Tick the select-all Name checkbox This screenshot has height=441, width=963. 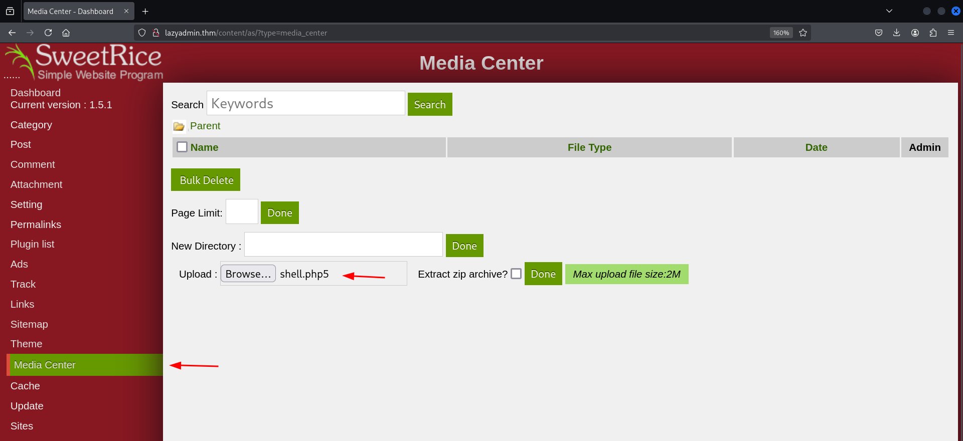click(x=182, y=147)
